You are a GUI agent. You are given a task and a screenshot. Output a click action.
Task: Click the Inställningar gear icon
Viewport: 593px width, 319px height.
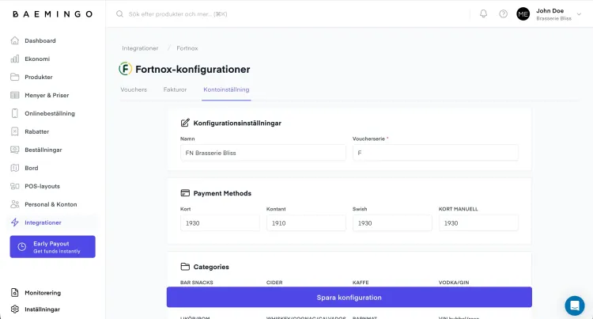point(15,310)
